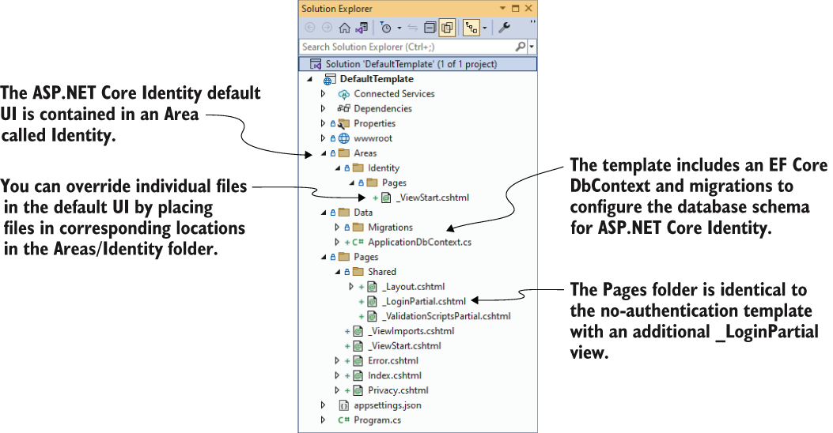Select the ApplicationDbContext.cs file
Image resolution: width=833 pixels, height=433 pixels.
pos(419,242)
